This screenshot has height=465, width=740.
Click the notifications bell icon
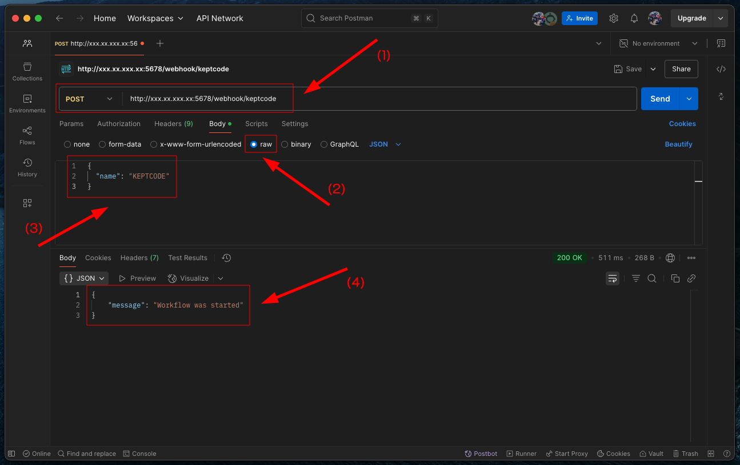[x=634, y=18]
